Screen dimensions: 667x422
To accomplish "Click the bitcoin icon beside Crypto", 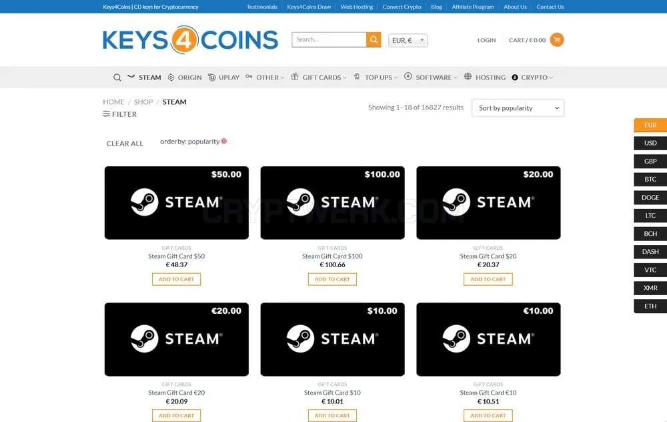I will [515, 77].
